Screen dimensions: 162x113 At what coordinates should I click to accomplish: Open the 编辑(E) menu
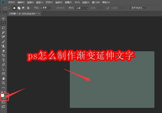(21, 2)
